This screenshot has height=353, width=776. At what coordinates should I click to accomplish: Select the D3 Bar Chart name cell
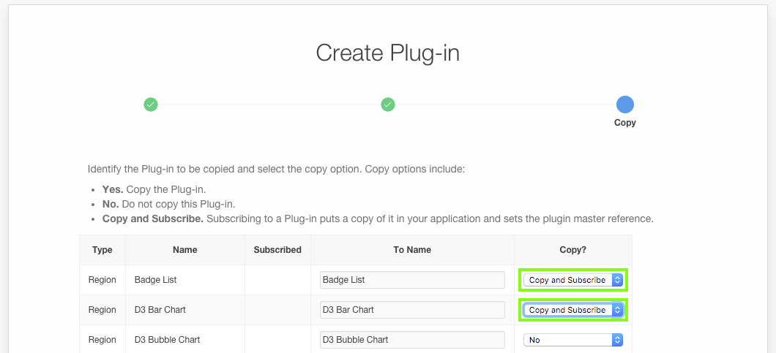point(160,310)
